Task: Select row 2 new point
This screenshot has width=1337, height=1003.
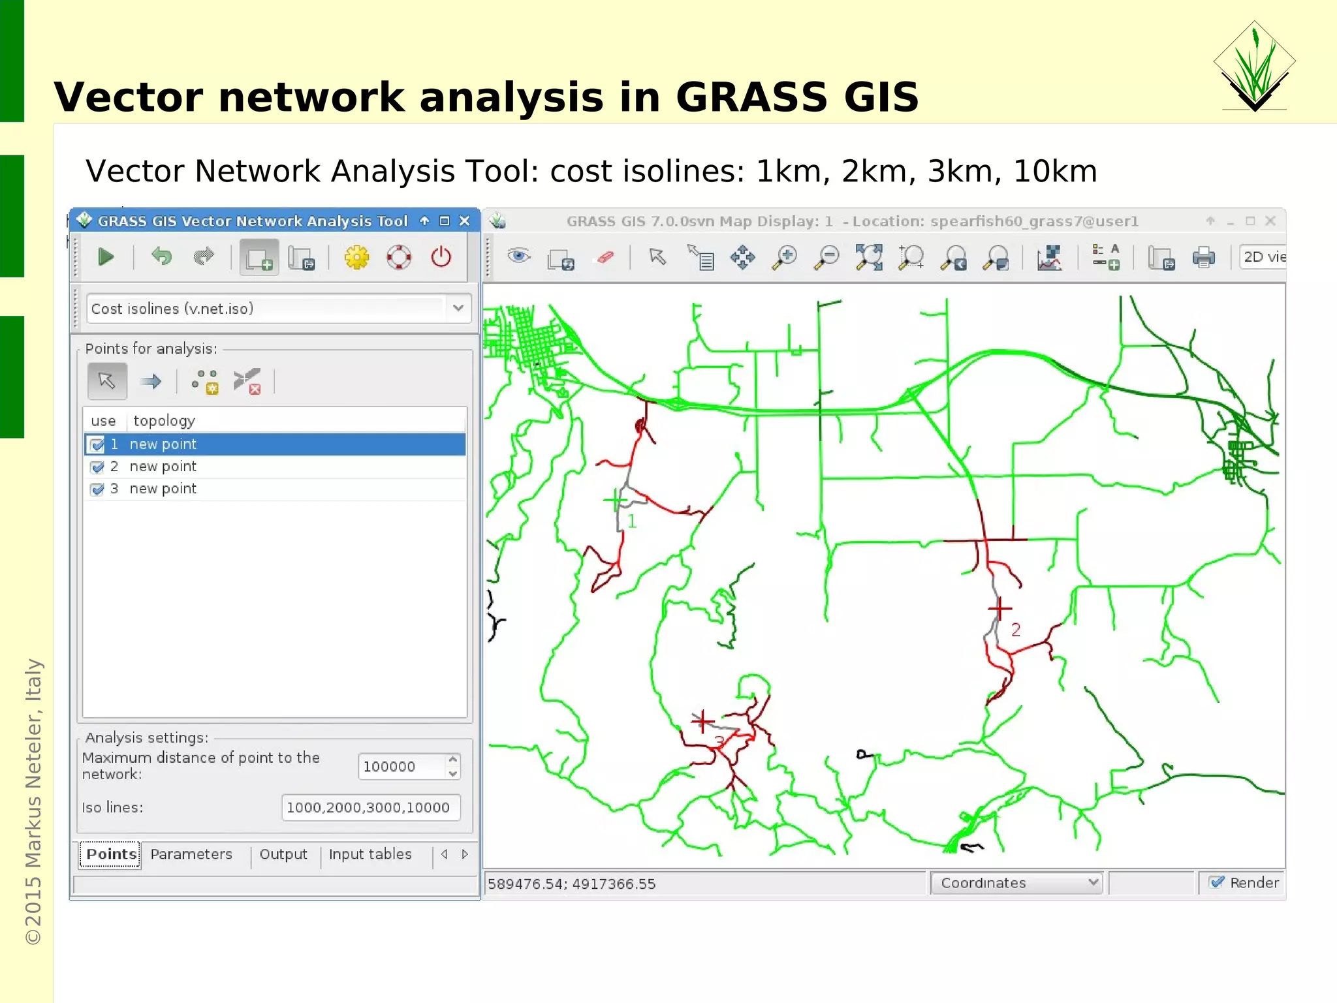Action: (275, 467)
